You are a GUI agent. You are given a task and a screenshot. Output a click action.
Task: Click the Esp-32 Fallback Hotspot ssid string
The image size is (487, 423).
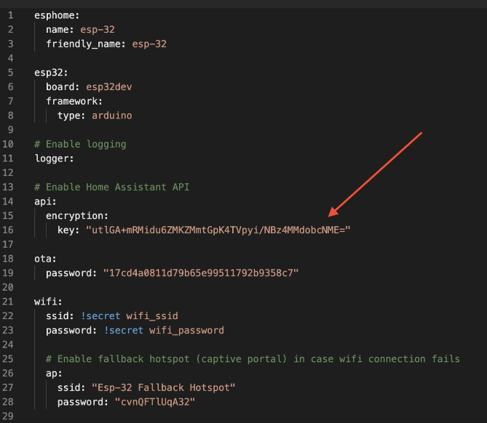[163, 387]
